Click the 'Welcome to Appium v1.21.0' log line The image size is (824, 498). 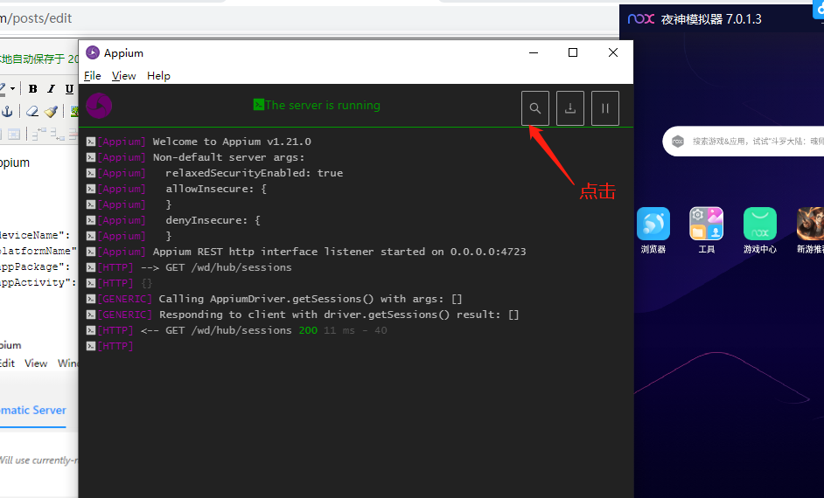tap(232, 142)
